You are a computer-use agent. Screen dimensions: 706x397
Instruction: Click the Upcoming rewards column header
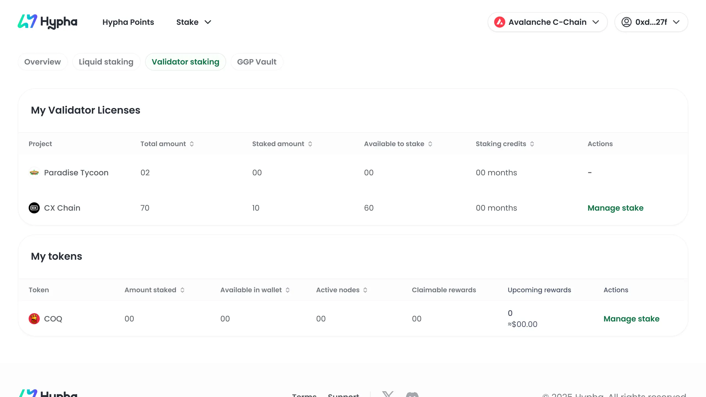pyautogui.click(x=539, y=290)
